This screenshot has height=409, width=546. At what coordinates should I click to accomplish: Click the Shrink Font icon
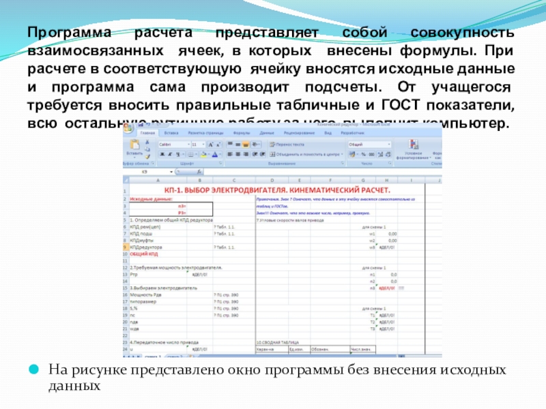(218, 145)
